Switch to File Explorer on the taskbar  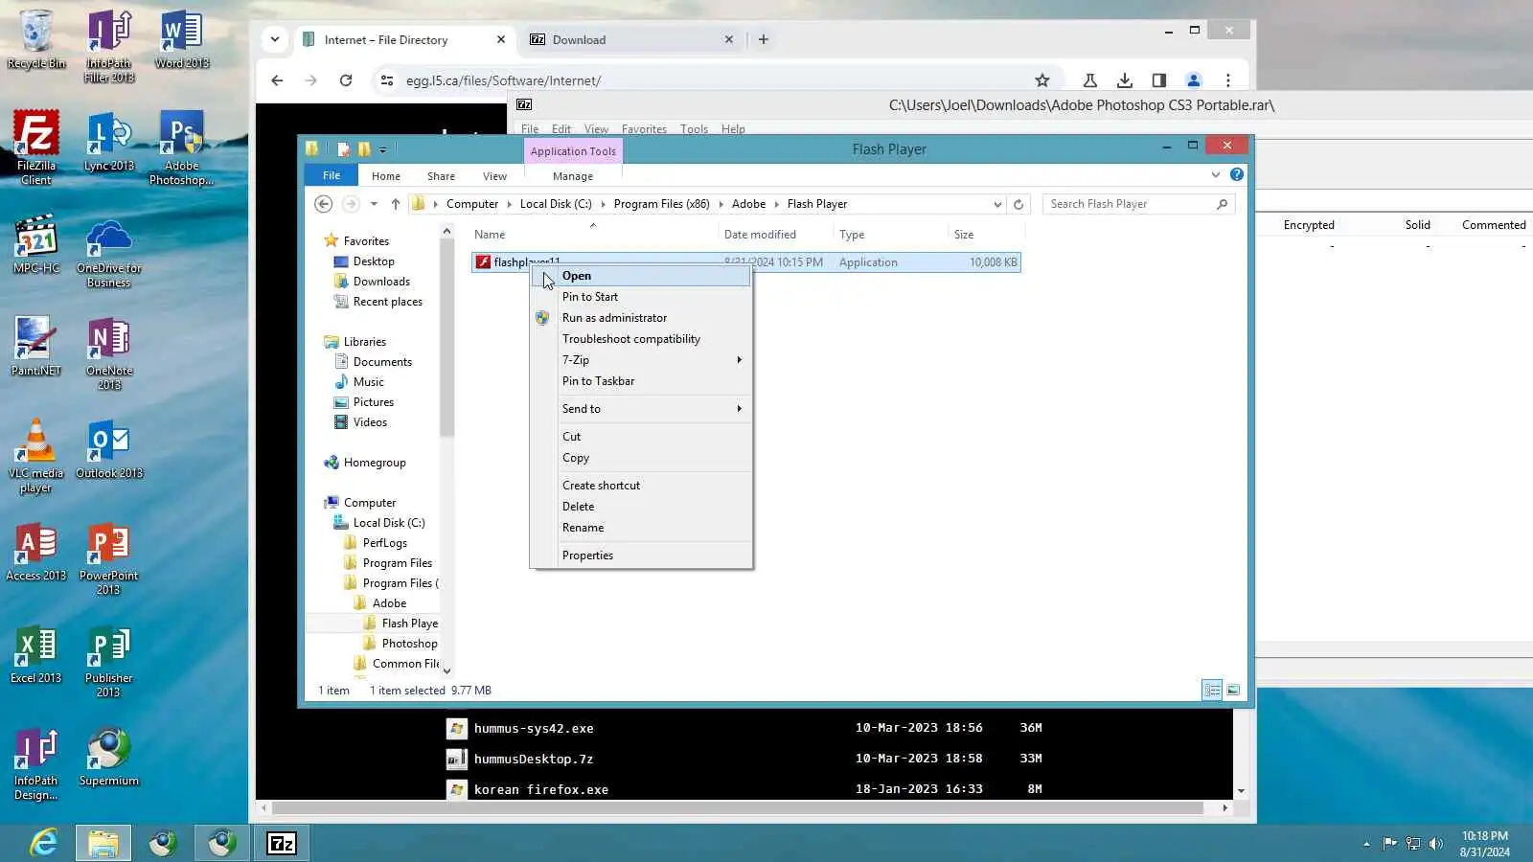(103, 843)
